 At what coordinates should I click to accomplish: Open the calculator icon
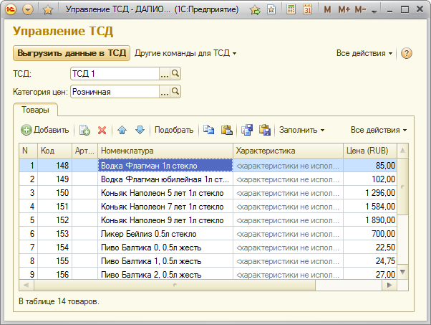click(x=291, y=9)
